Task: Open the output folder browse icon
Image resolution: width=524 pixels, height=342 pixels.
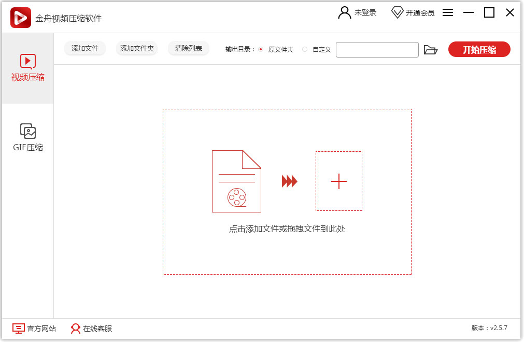Action: point(430,50)
